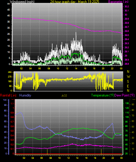Image resolution: width=136 pixels, height=162 pixels.
Task: Click the "04" hour label under the bottom graph
Action: pos(33,158)
